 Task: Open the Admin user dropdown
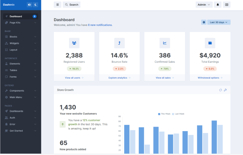coord(204,5)
